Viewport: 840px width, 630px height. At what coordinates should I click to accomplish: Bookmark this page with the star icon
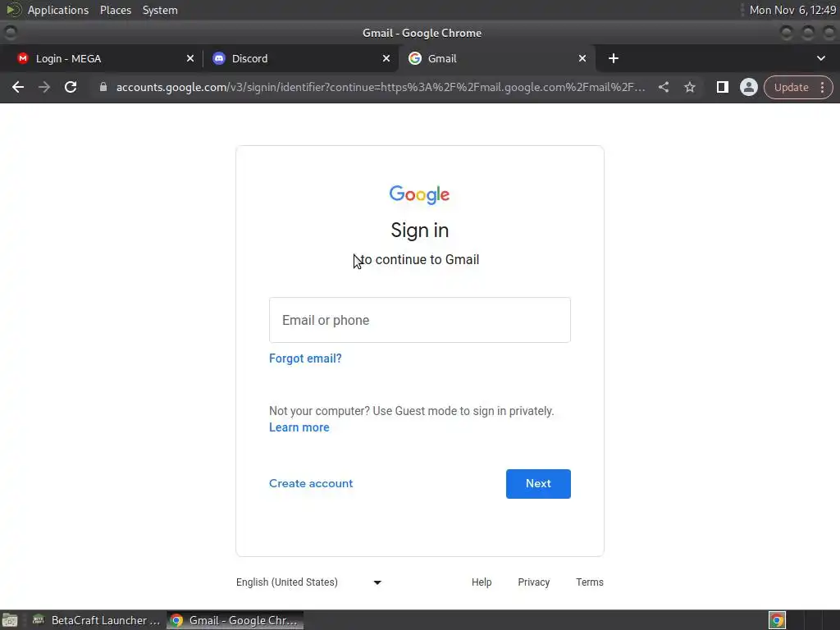click(690, 87)
